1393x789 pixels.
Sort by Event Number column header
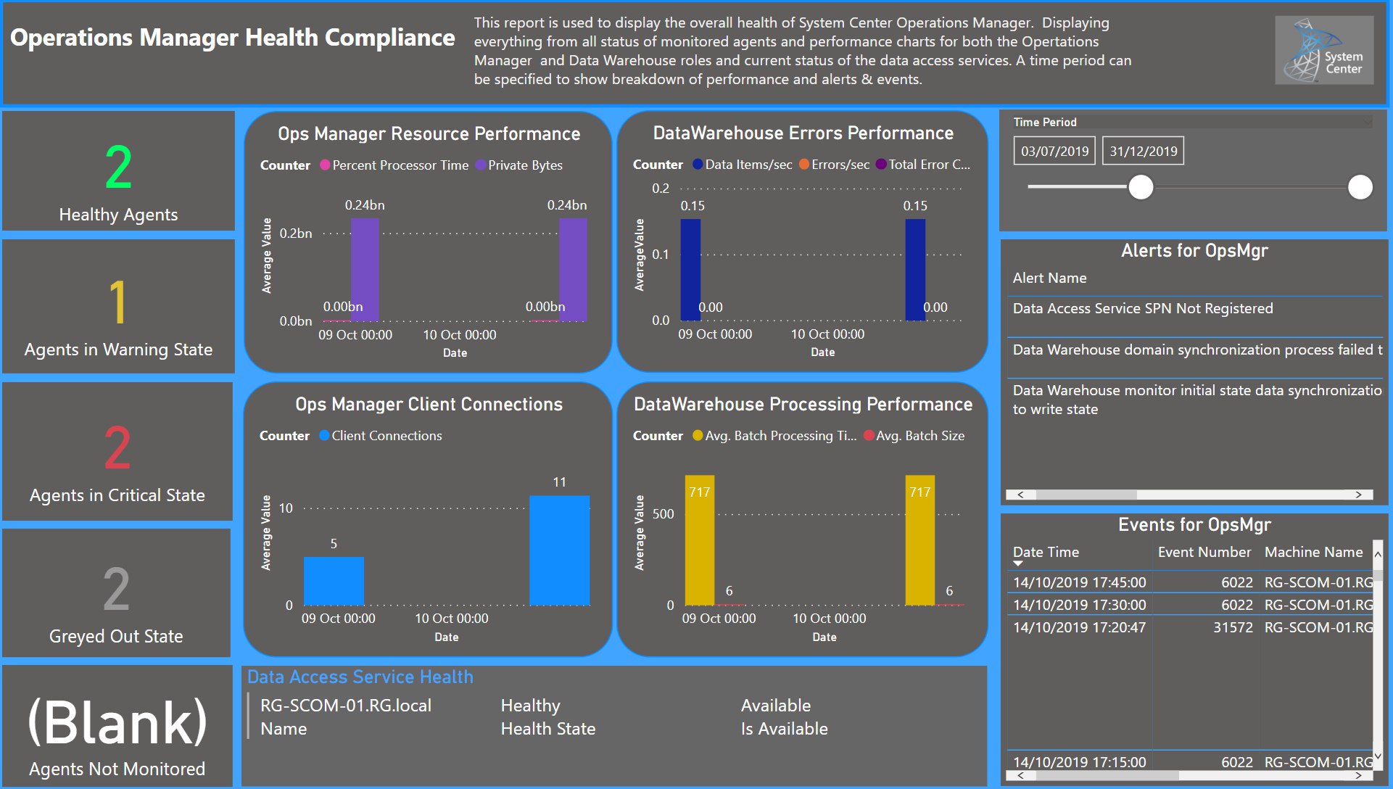pyautogui.click(x=1204, y=552)
